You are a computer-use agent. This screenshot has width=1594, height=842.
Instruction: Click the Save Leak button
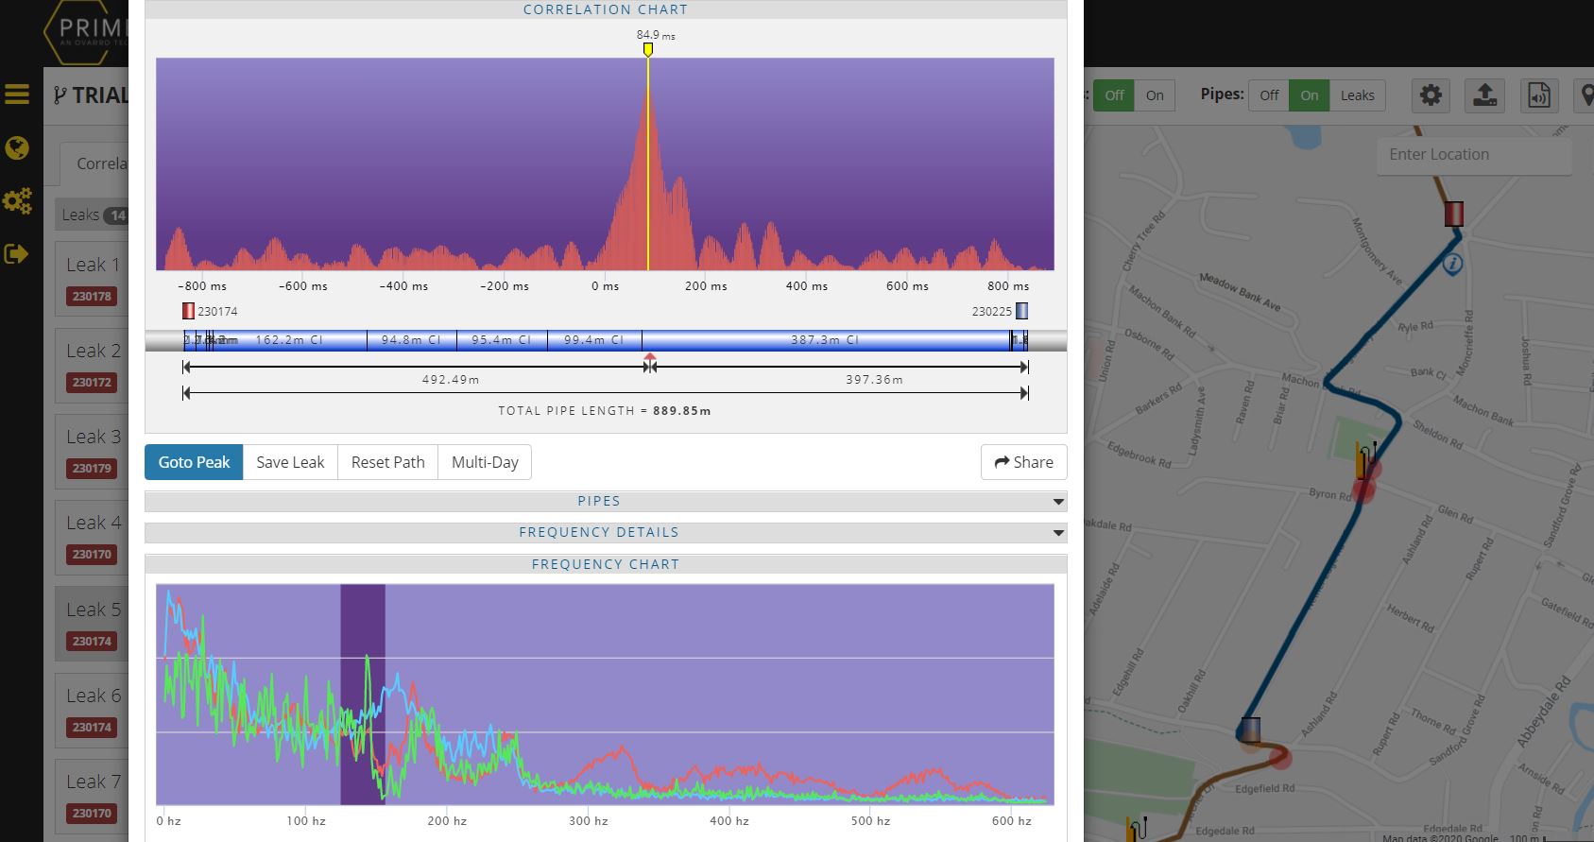click(290, 462)
